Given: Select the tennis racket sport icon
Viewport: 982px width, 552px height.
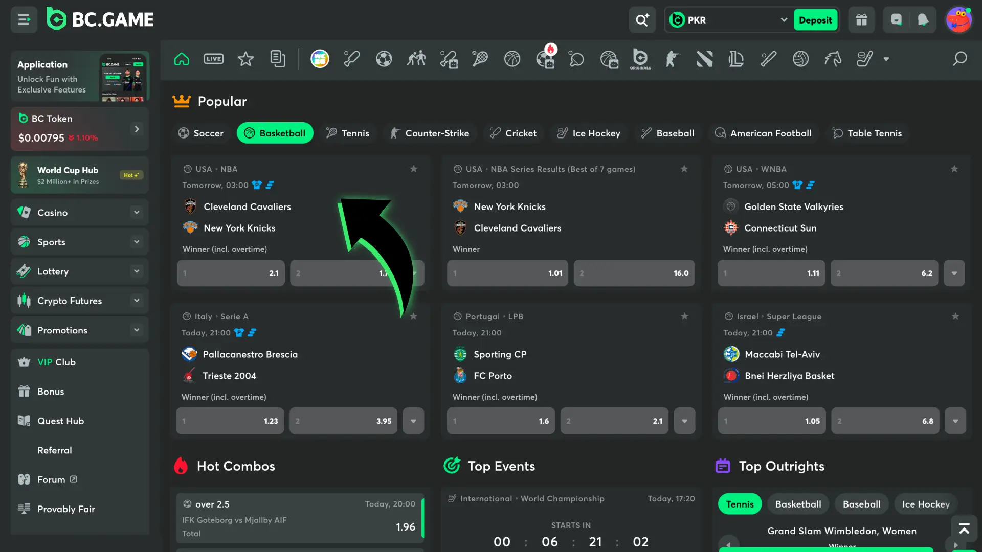Looking at the screenshot, I should [x=480, y=59].
